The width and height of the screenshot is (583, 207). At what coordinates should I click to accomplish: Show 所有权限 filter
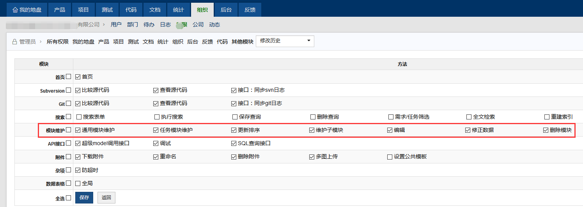point(58,42)
